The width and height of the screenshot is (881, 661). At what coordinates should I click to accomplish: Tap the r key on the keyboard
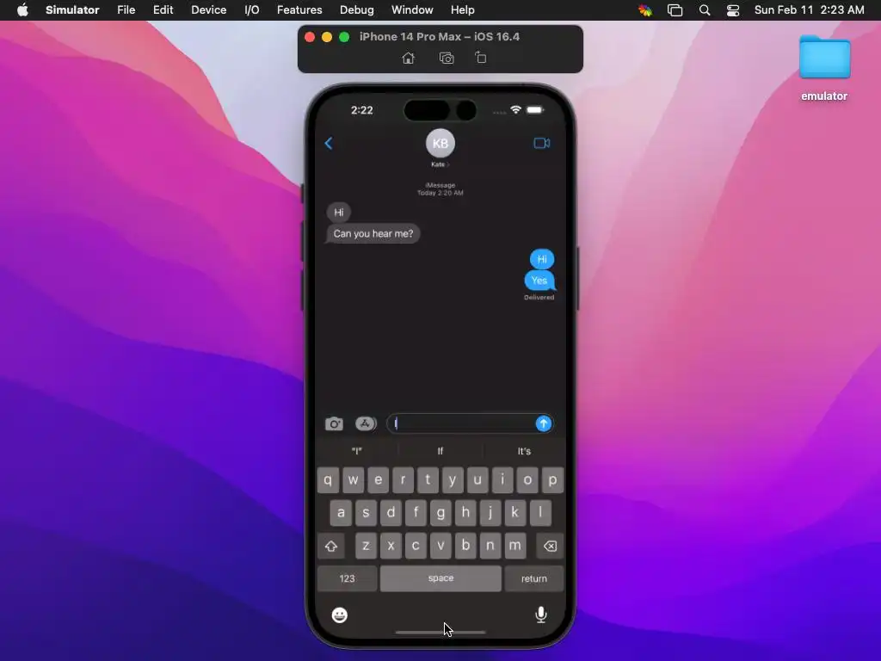click(403, 480)
